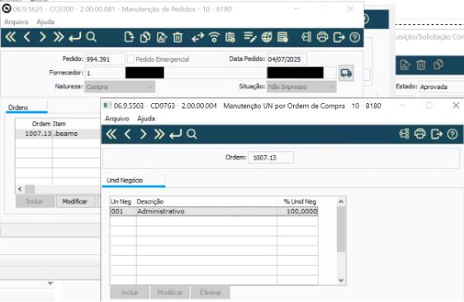Click the globe icon in Pedidos toolbar
464x302 pixels.
267,37
